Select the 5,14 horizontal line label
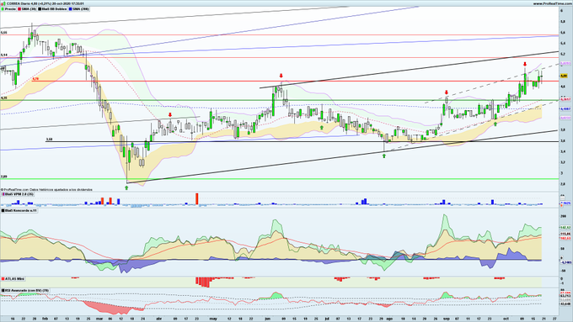Viewport: 573px width, 322px height. pos(3,55)
